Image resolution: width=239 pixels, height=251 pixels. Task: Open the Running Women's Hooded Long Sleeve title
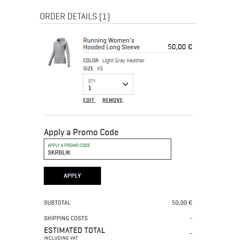click(112, 44)
